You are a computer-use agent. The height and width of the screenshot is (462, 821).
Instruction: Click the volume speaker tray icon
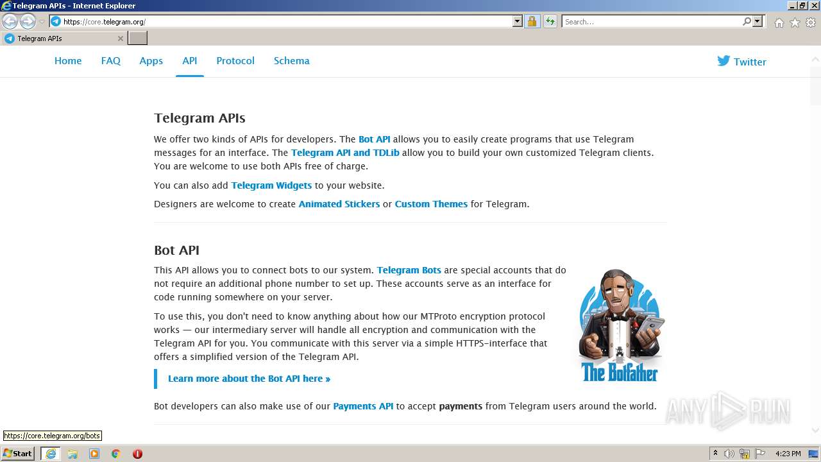click(x=729, y=454)
